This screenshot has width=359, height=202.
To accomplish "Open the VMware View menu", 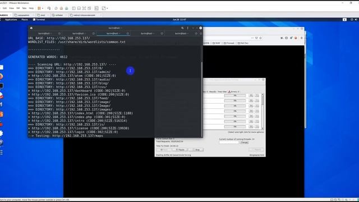I will tap(11, 8).
